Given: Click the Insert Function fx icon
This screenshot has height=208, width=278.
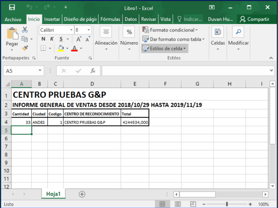Looking at the screenshot, I should pyautogui.click(x=93, y=71).
